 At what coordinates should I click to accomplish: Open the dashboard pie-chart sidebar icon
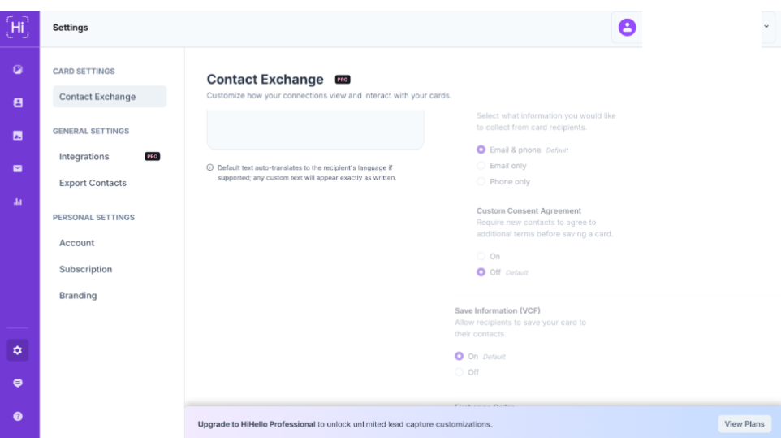click(x=18, y=70)
